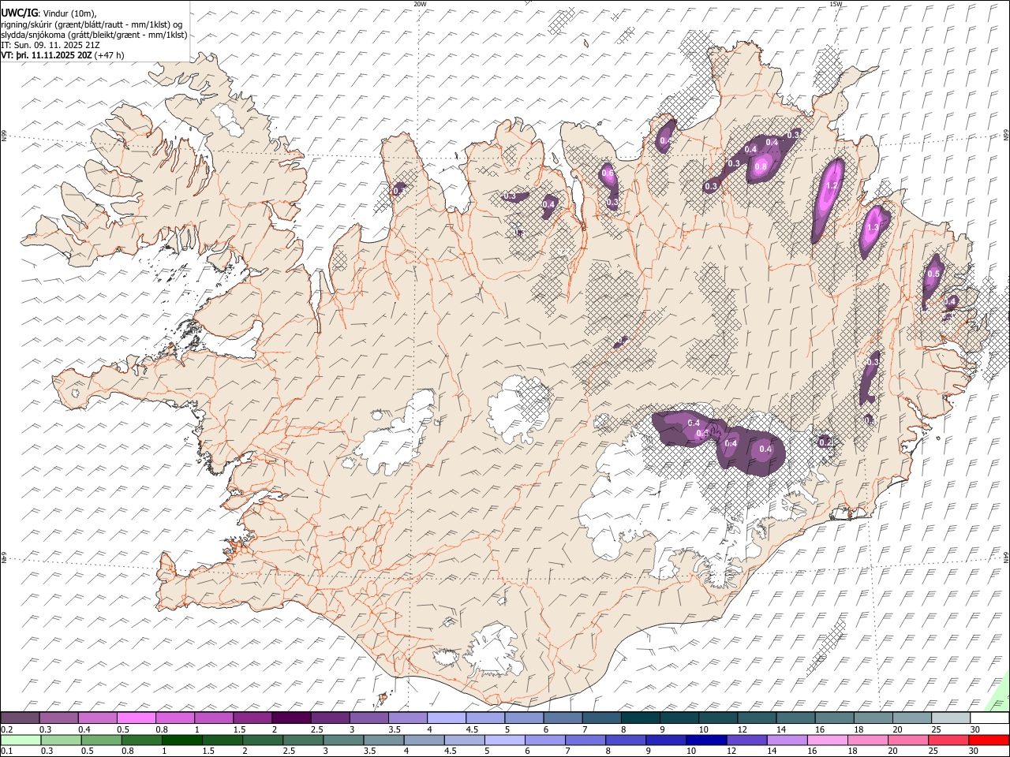Click the "UWC/IG: Vindur (10m)," title text
Viewport: 1010px width, 757px height.
(49, 12)
